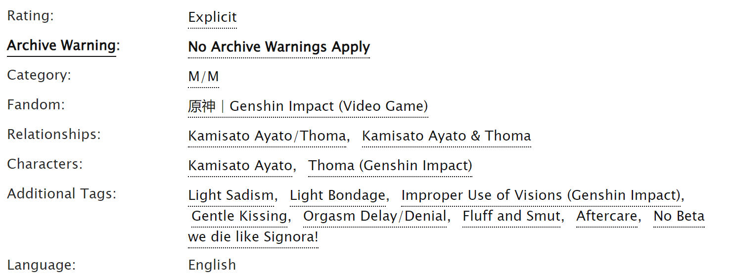Click the English language value
Screen dimensions: 731x280
(212, 265)
